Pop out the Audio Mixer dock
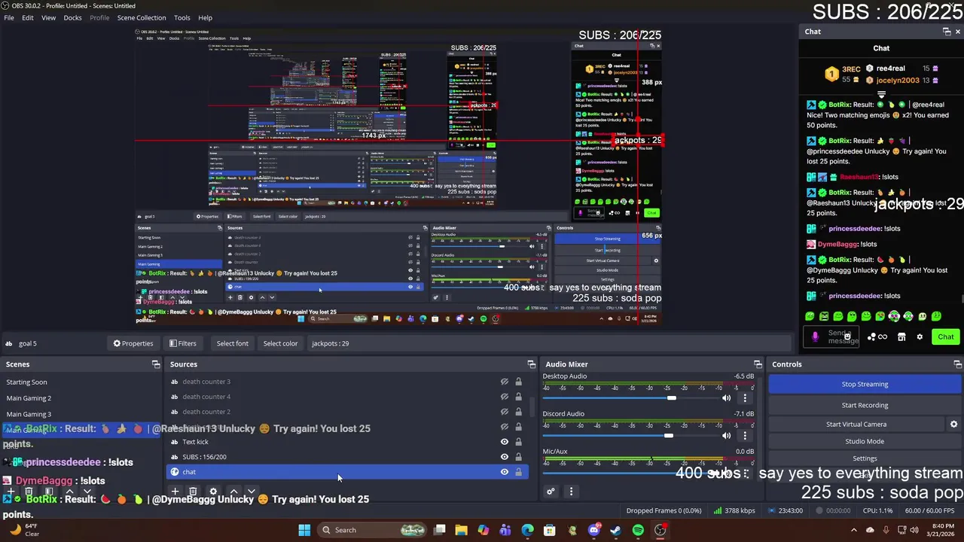The height and width of the screenshot is (542, 964). pos(758,364)
